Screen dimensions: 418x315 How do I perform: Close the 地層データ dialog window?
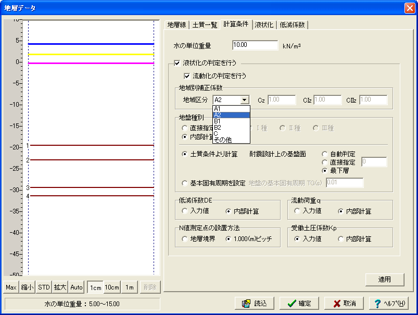(410, 8)
